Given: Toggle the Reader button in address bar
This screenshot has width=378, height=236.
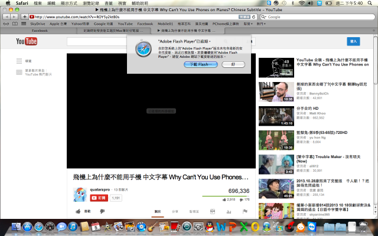Looking at the screenshot, I should point(245,17).
